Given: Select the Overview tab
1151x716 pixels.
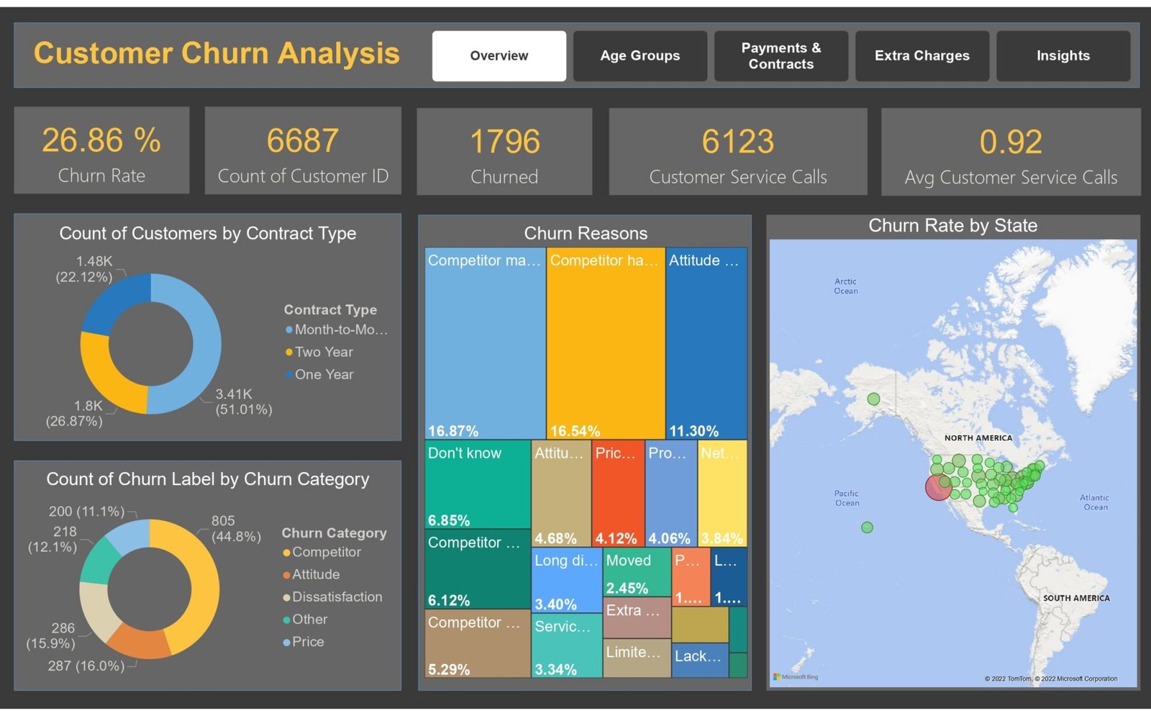Looking at the screenshot, I should [499, 55].
